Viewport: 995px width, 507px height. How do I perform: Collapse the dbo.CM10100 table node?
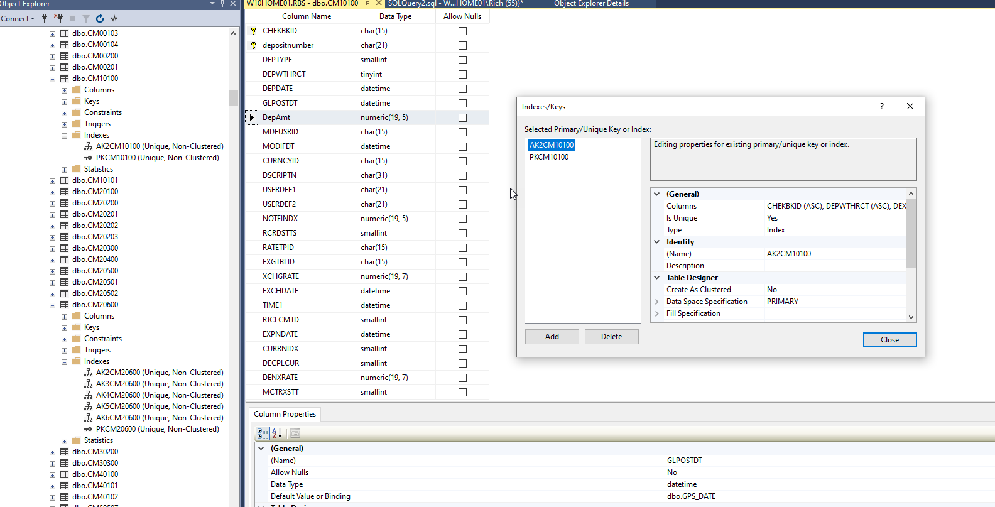pos(52,79)
